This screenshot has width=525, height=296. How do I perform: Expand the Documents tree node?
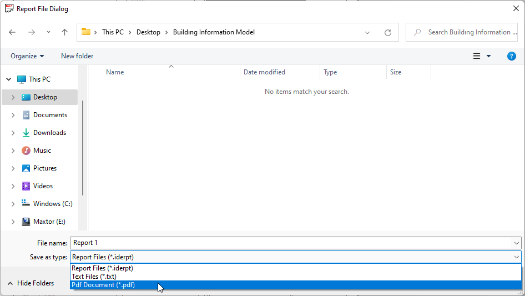(x=13, y=115)
